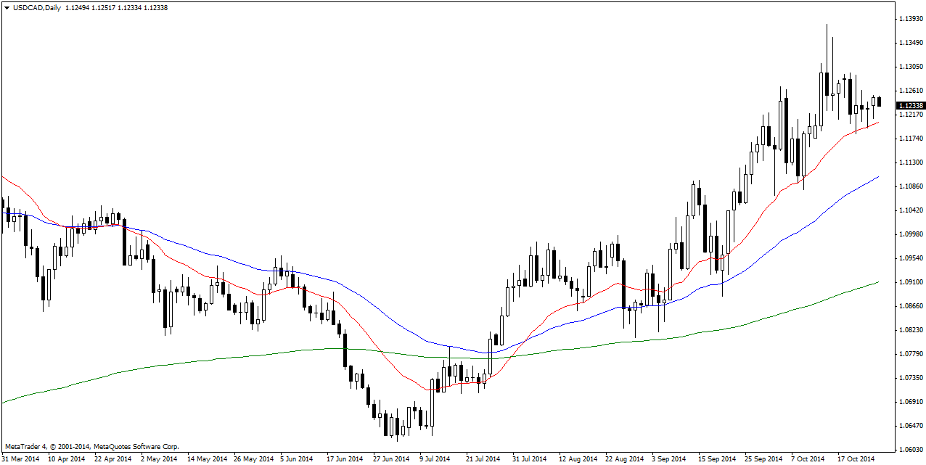
Task: Click the 1.09540 price axis label
Action: coord(911,258)
